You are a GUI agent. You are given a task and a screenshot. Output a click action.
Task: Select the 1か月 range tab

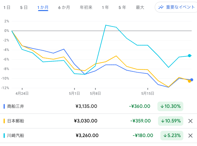point(43,7)
